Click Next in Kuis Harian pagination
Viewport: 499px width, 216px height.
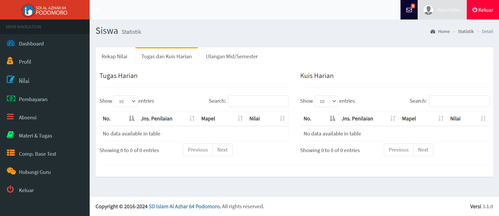tap(423, 150)
